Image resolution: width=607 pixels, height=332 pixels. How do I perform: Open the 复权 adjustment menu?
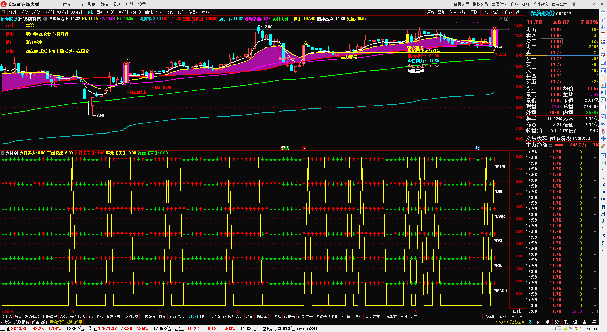[431, 12]
